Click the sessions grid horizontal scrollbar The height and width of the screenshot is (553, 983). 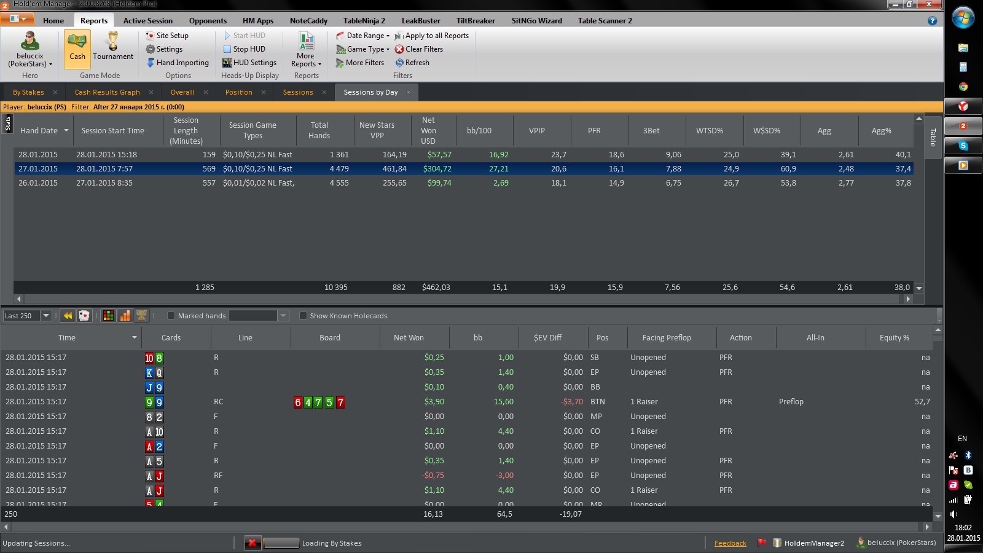(463, 299)
